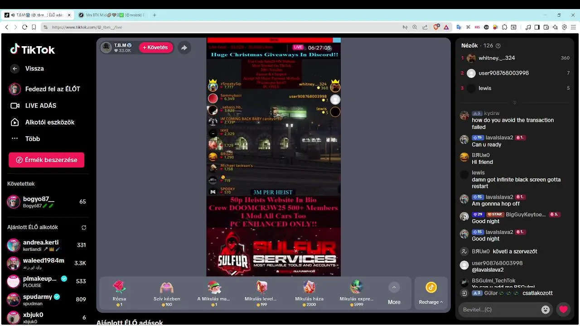The width and height of the screenshot is (580, 326).
Task: Go back in browser history
Action: [6, 27]
